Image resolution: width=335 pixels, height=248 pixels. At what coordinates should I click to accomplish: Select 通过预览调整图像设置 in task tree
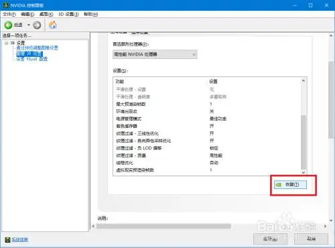37,48
